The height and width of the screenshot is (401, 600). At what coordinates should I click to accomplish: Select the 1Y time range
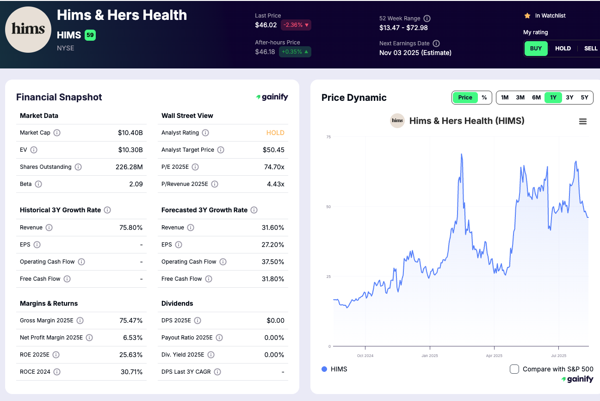[553, 98]
